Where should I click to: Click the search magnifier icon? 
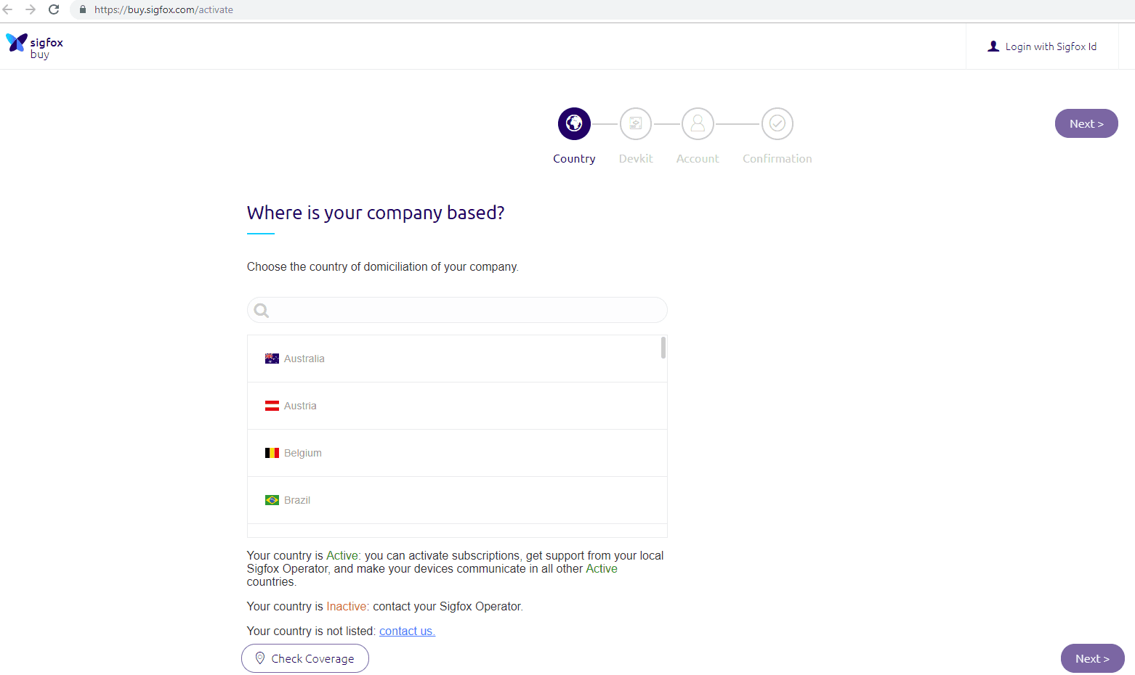(262, 311)
